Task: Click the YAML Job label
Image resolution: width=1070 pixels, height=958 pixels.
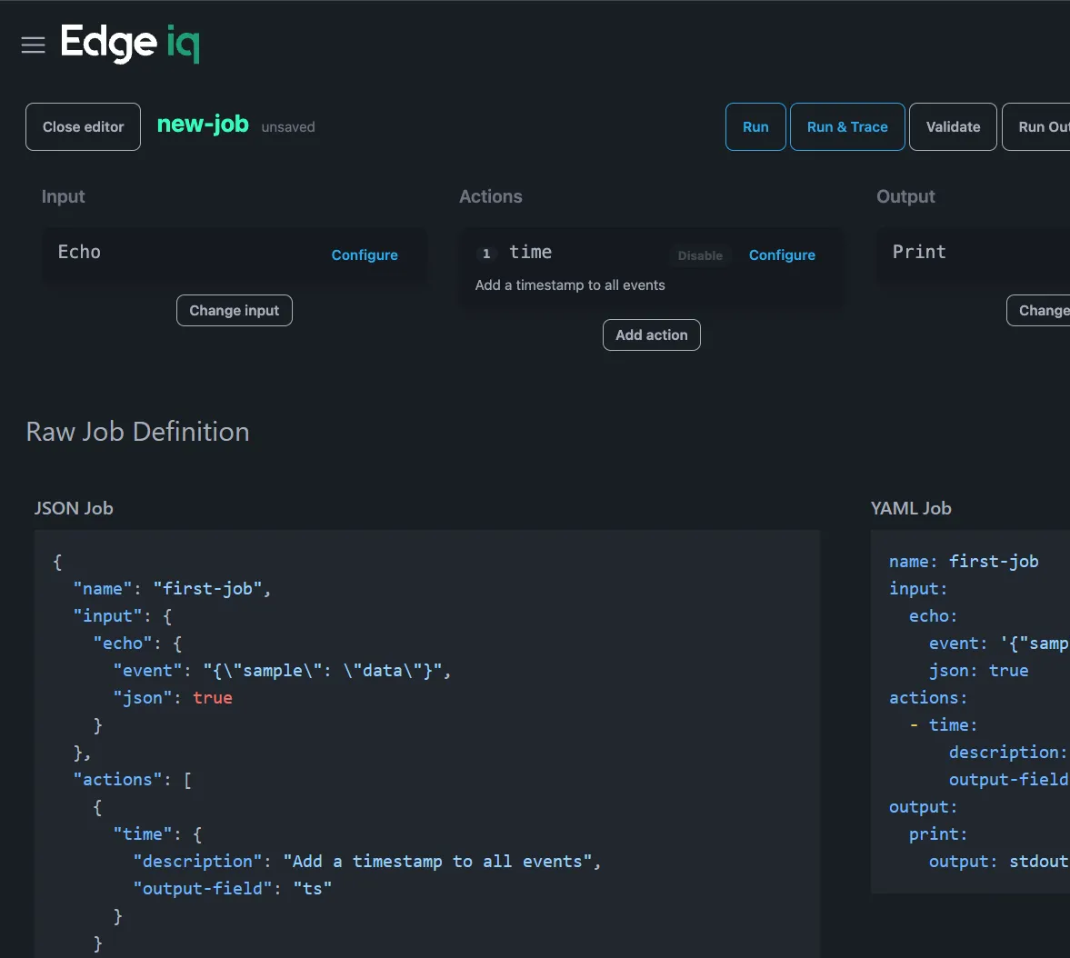Action: tap(910, 508)
